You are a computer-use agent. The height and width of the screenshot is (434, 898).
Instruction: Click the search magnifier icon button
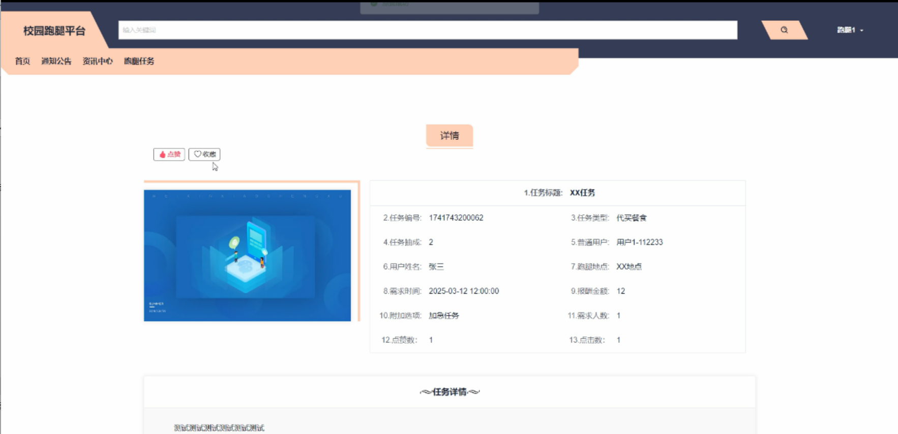click(784, 30)
